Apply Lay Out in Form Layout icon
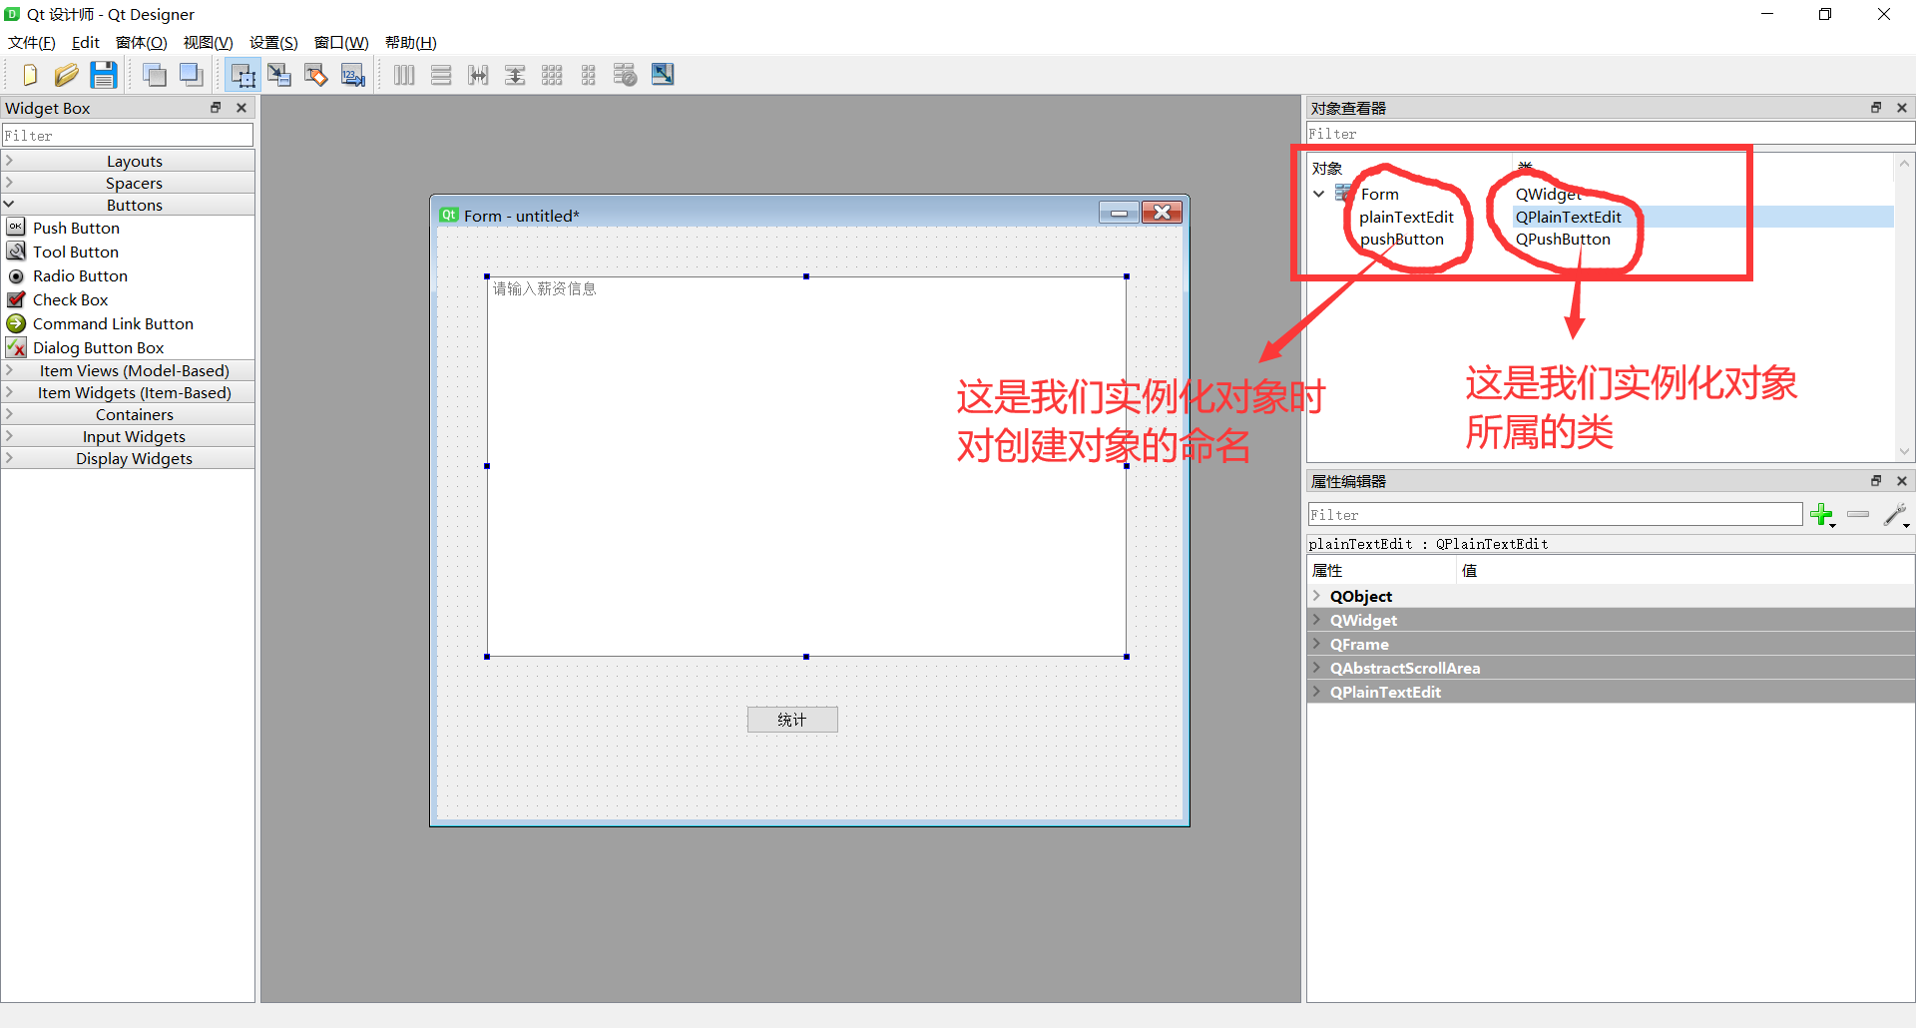 [589, 75]
